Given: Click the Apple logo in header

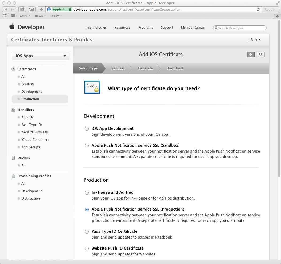Looking at the screenshot, I should [12, 26].
